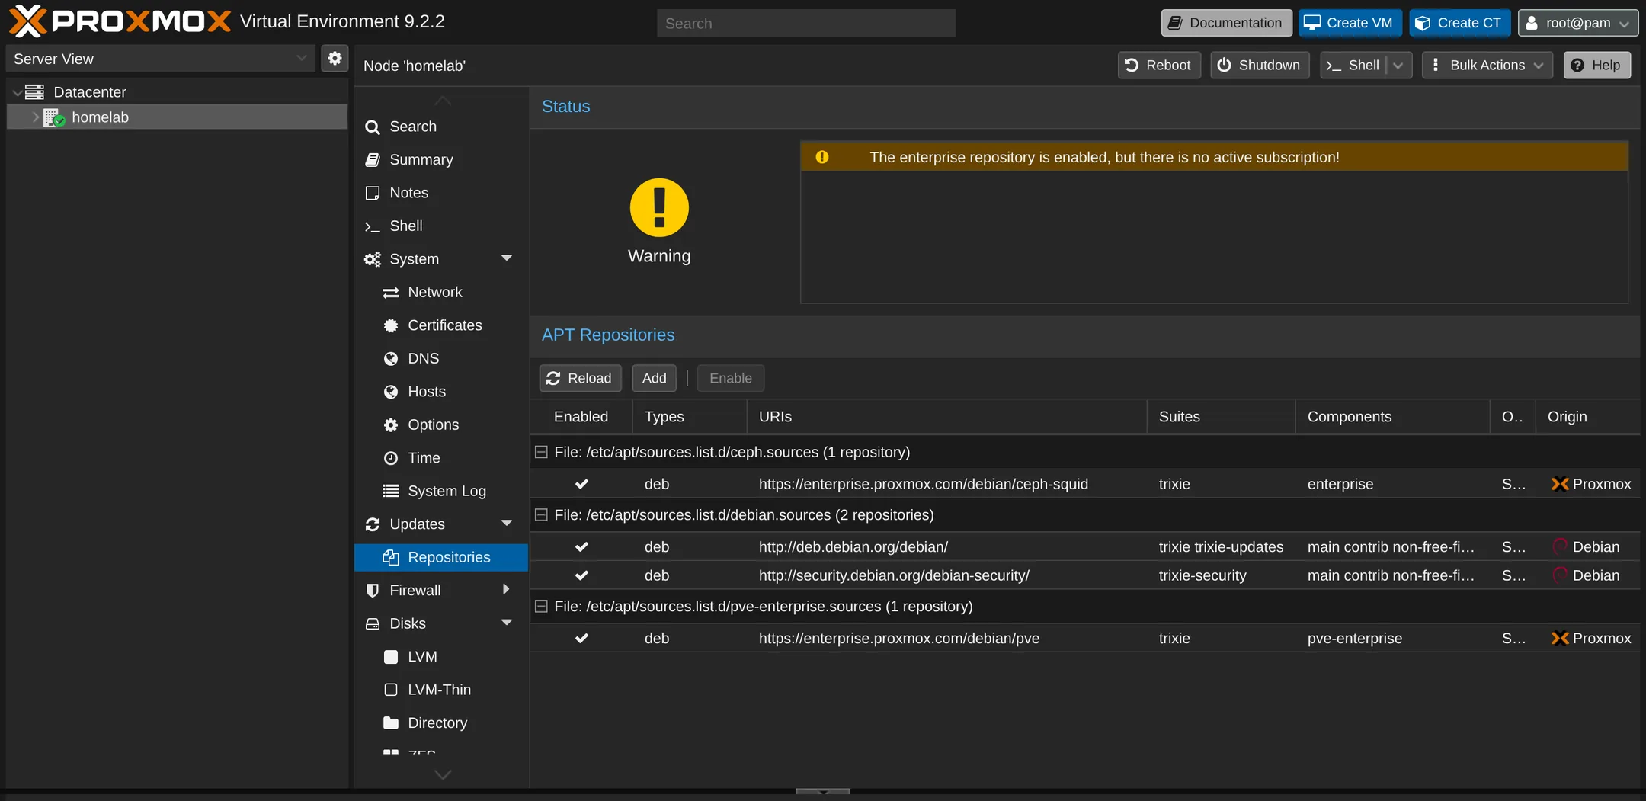This screenshot has height=801, width=1646.
Task: Click the Certificates icon
Action: pyautogui.click(x=391, y=325)
